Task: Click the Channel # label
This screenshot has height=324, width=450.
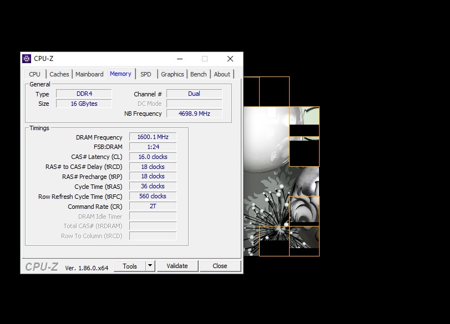Action: (x=148, y=94)
